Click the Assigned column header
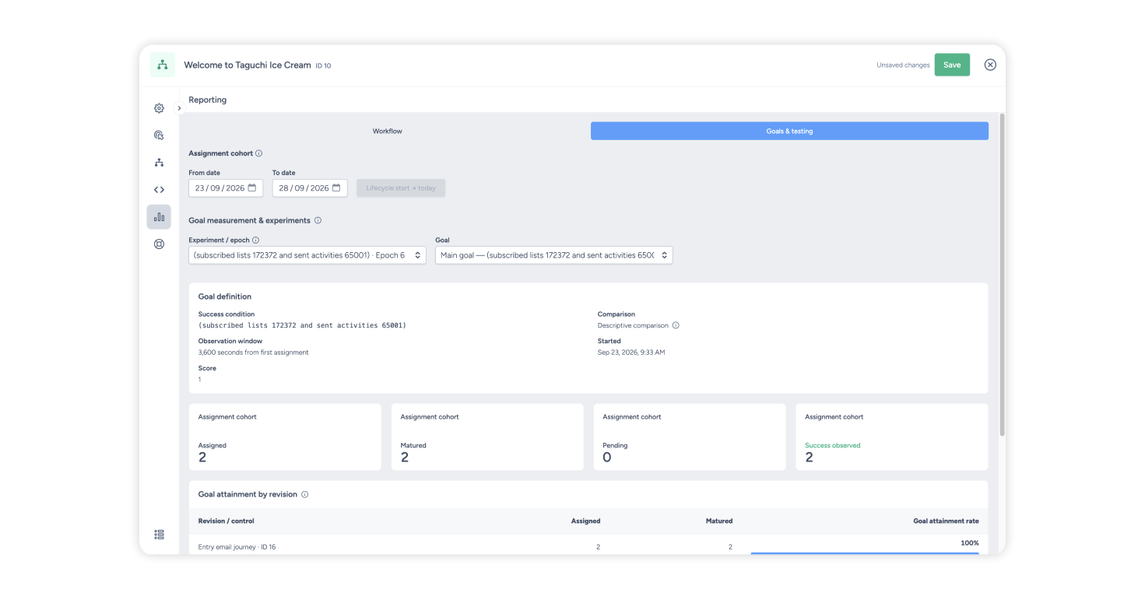Screen dimensions: 1145x600 tap(586, 521)
